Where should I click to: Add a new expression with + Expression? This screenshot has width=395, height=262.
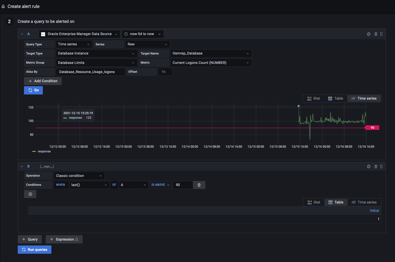pyautogui.click(x=64, y=239)
